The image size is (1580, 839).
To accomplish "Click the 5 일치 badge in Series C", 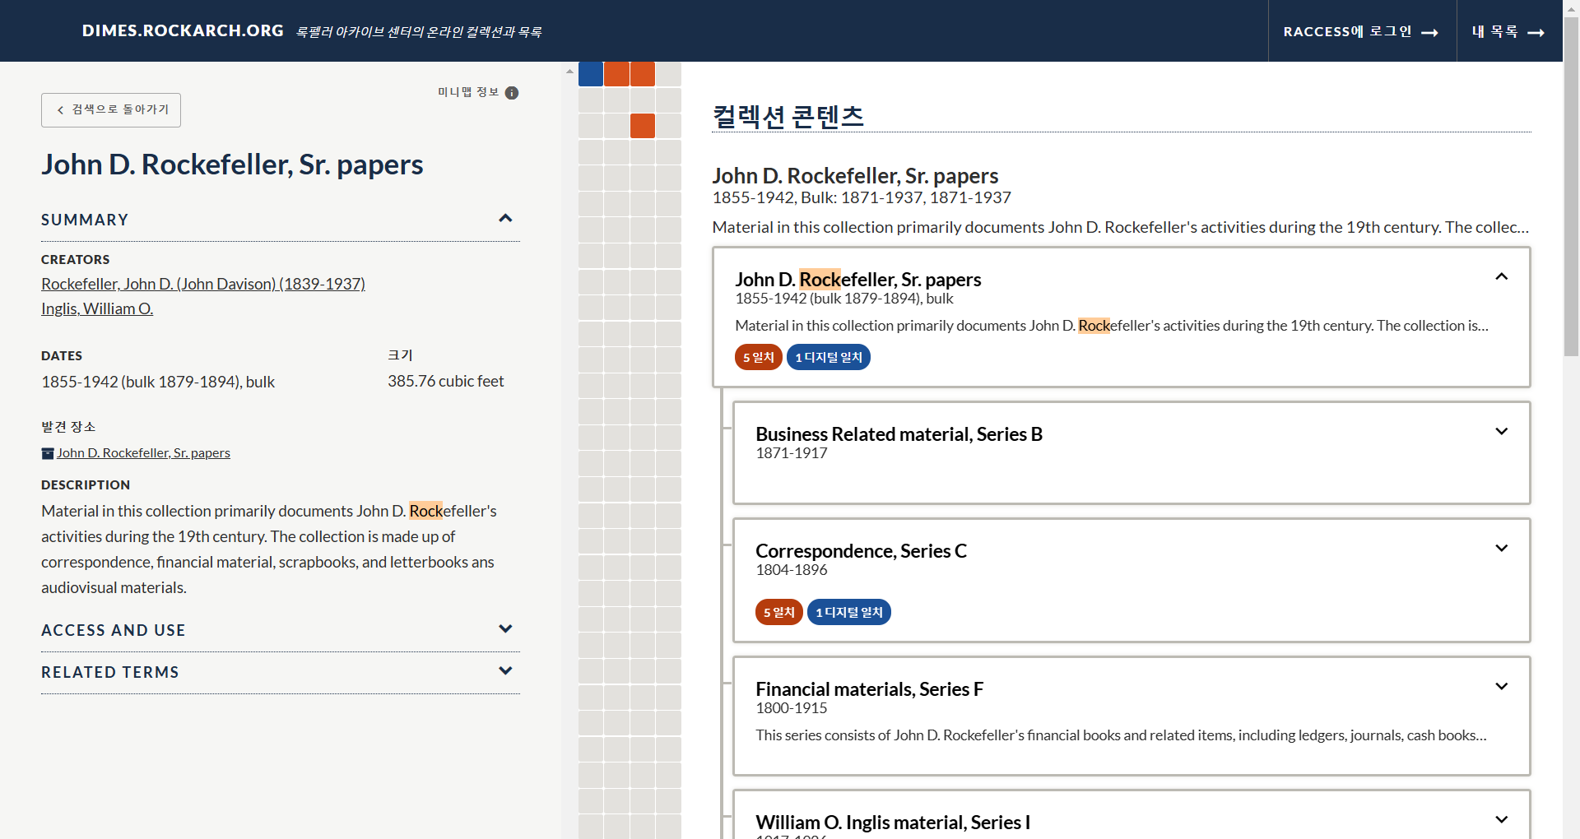I will click(x=778, y=612).
